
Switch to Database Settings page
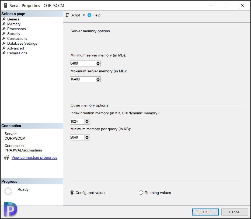[x=22, y=43]
